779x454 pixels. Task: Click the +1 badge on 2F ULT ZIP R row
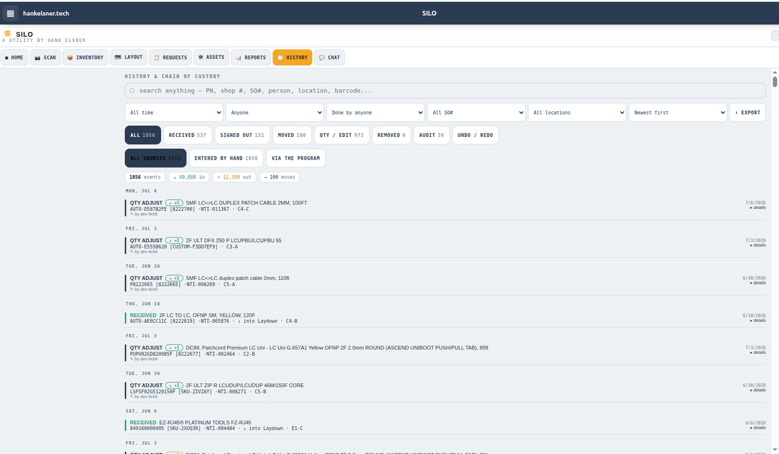[174, 385]
